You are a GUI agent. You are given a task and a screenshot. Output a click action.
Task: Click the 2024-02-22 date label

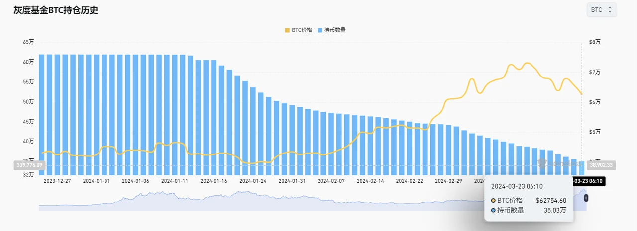(409, 181)
